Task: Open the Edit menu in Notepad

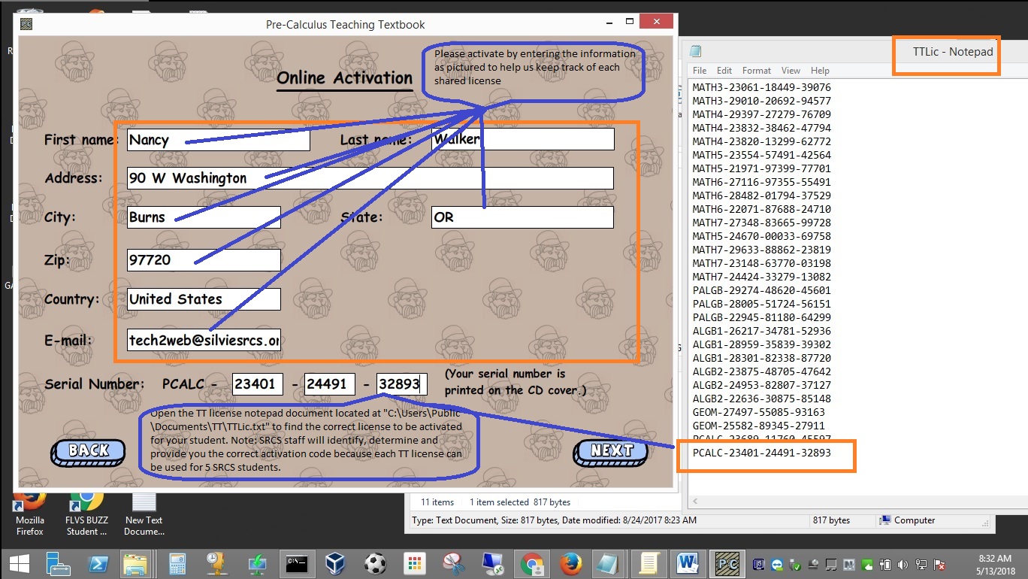Action: pos(724,71)
